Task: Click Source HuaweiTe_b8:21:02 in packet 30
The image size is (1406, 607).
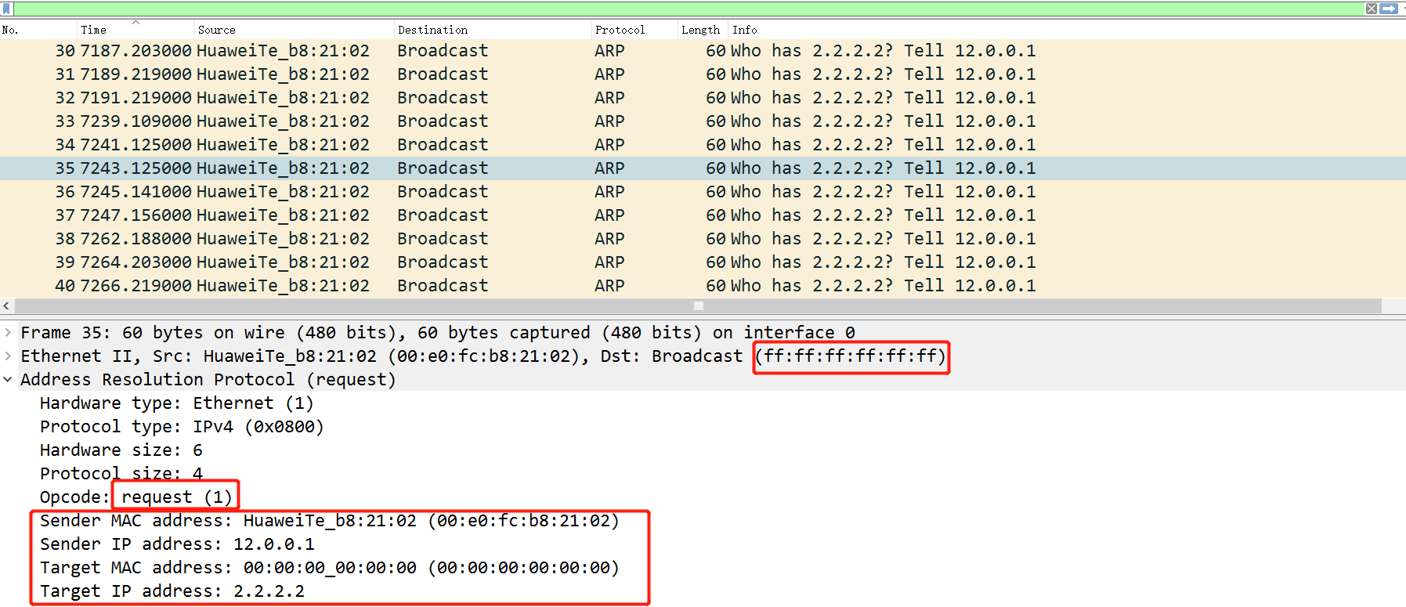Action: [283, 51]
